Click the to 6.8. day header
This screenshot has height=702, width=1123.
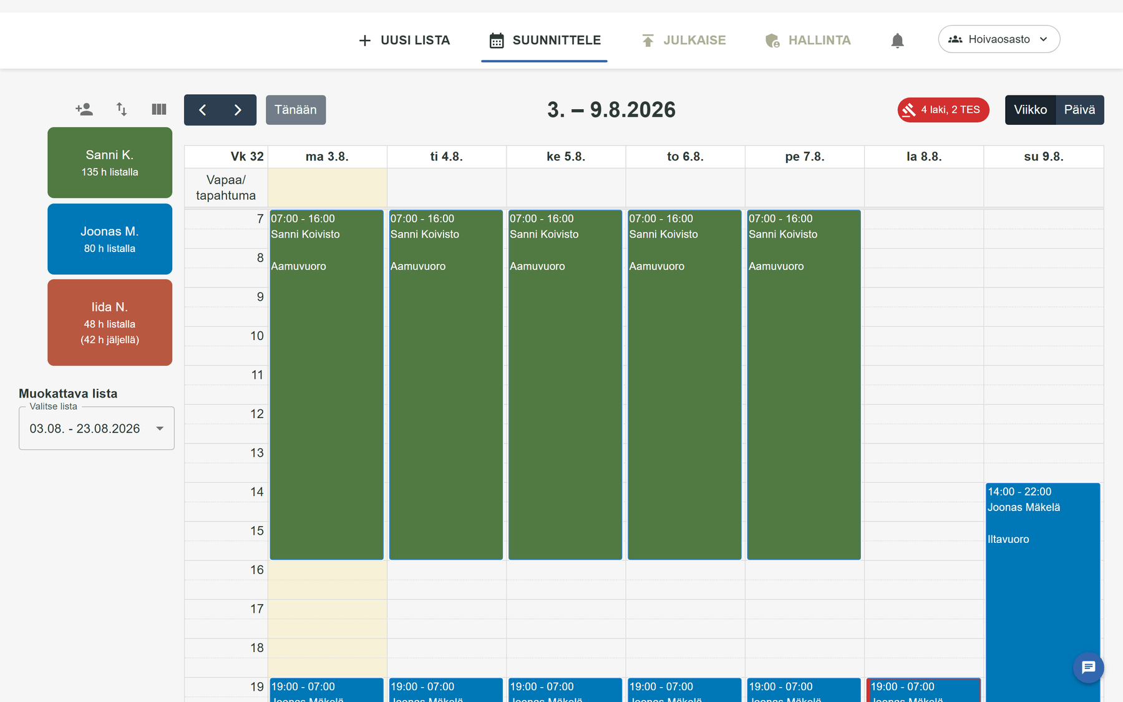coord(685,157)
